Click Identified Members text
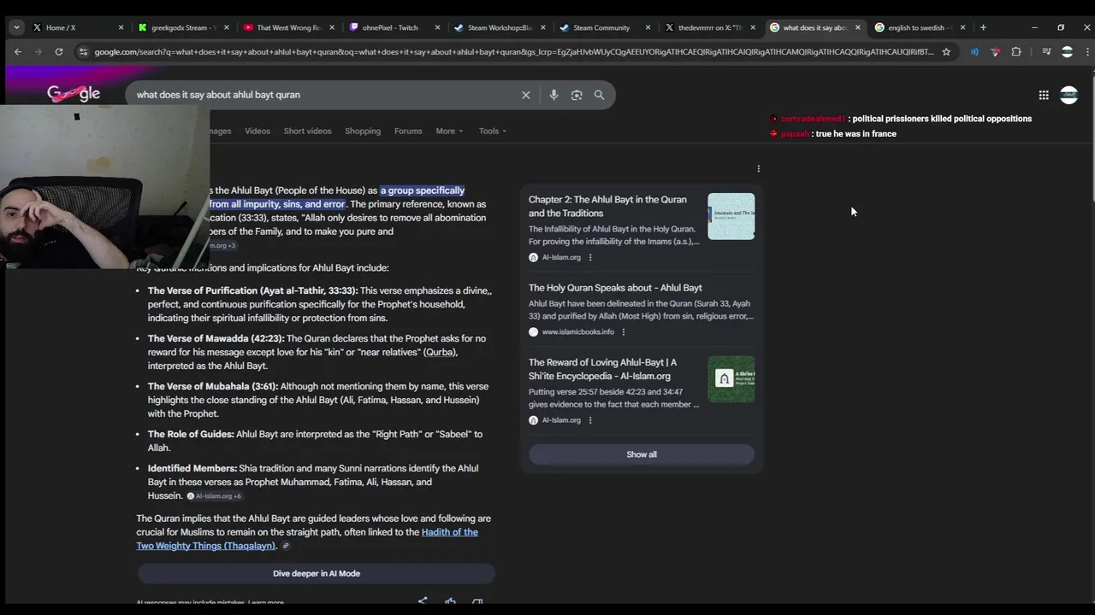Viewport: 1095px width, 615px height. click(x=192, y=468)
